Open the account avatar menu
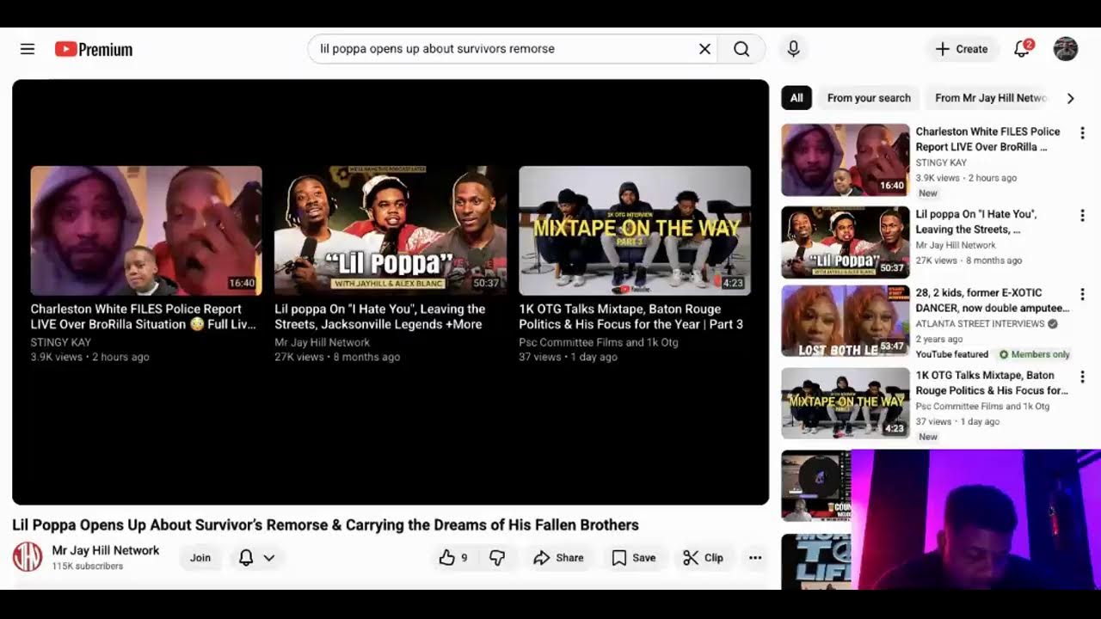The width and height of the screenshot is (1101, 619). 1066,49
